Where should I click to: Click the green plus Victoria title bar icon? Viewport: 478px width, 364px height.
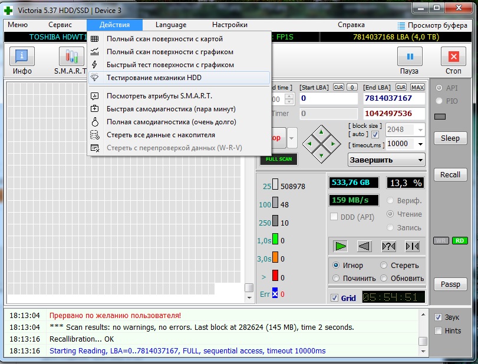[x=8, y=11]
